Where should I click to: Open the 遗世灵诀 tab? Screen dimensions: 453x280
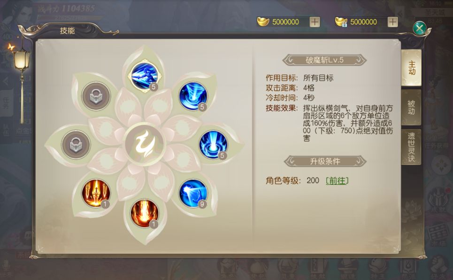click(x=411, y=147)
